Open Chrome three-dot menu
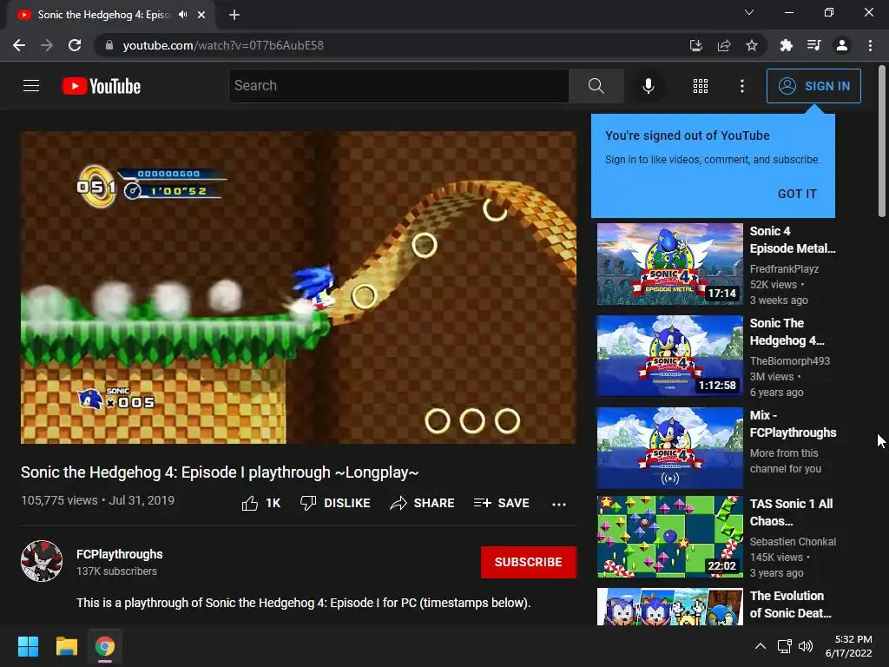The height and width of the screenshot is (667, 889). (x=870, y=45)
